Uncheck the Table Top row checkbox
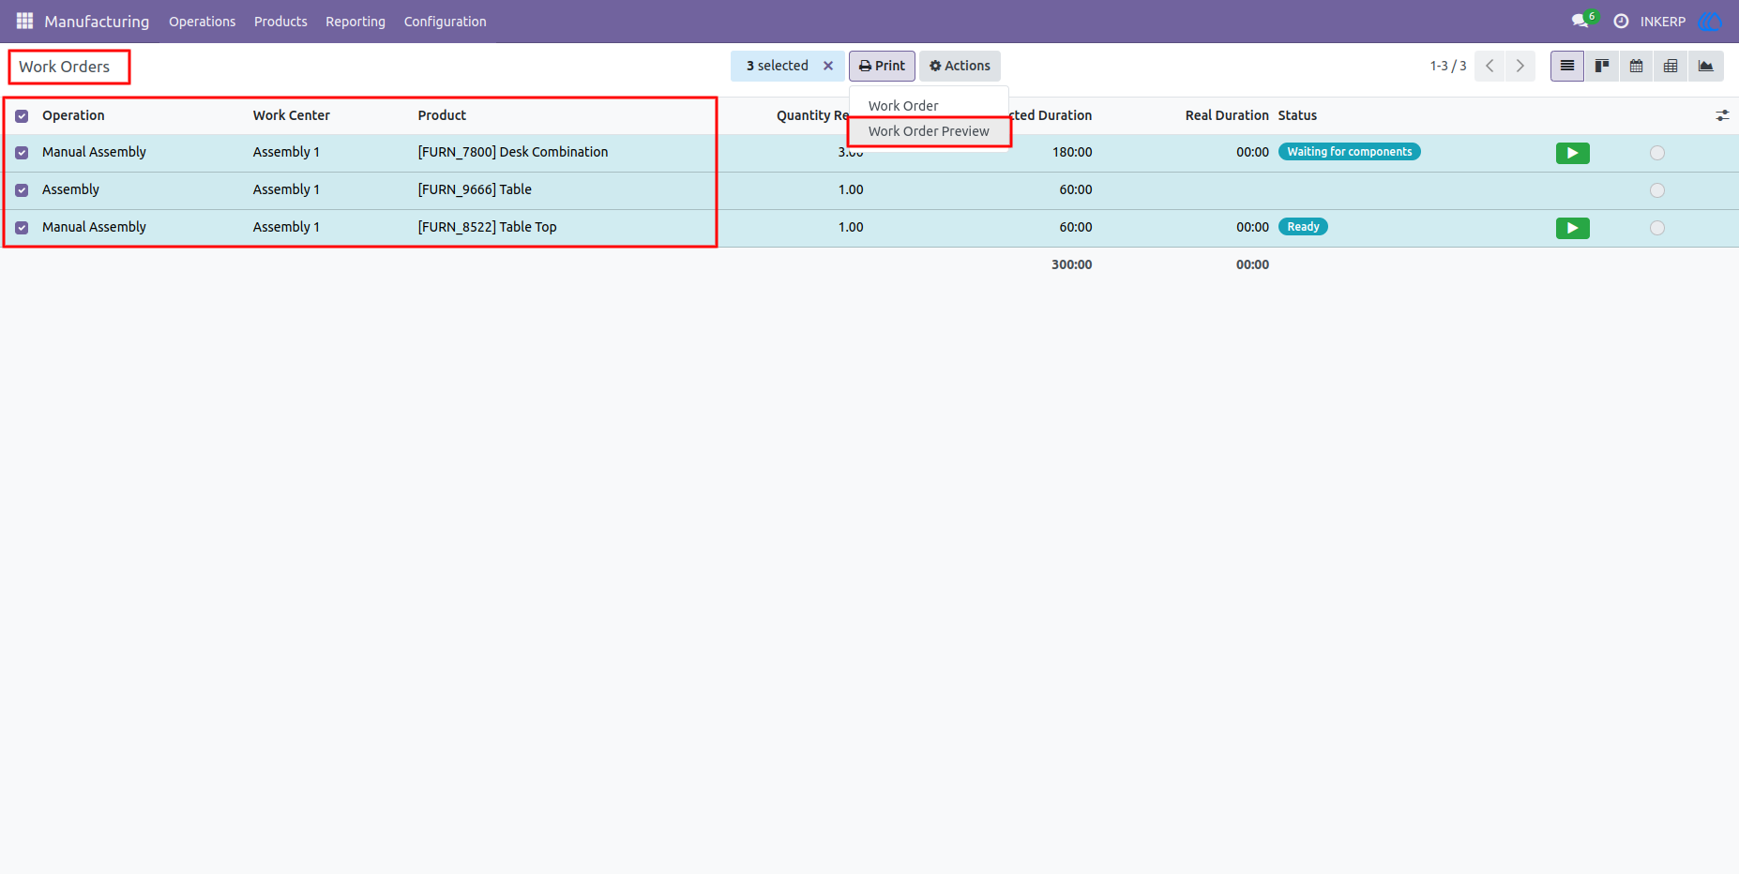Screen dimensions: 1739x874 (x=22, y=228)
